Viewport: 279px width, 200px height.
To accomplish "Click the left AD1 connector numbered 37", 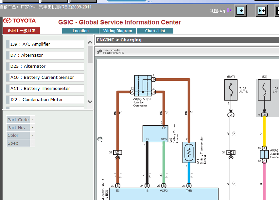I will [118, 152].
